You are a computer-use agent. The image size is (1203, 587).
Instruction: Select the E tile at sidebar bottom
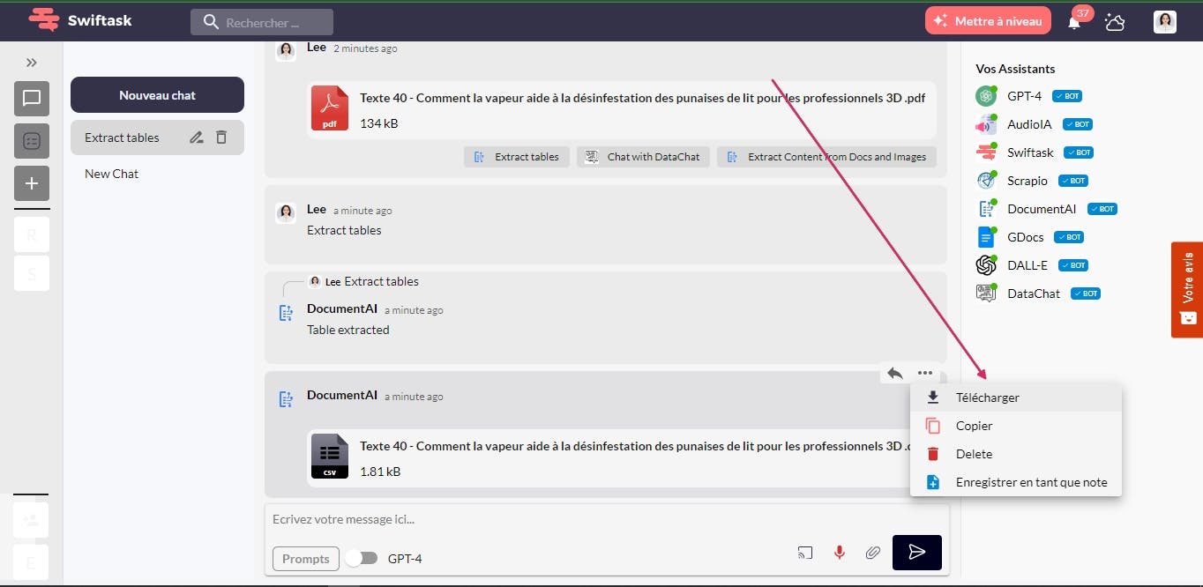pyautogui.click(x=32, y=562)
